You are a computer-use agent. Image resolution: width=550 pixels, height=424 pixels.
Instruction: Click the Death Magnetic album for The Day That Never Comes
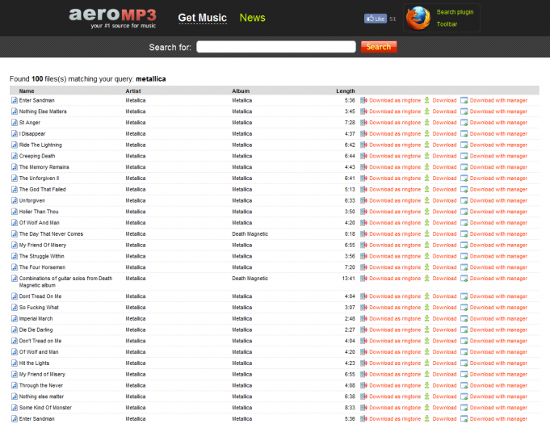tap(250, 233)
